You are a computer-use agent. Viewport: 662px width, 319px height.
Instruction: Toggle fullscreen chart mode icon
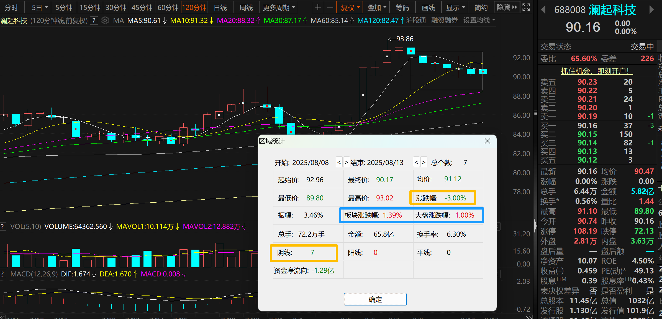(x=526, y=7)
